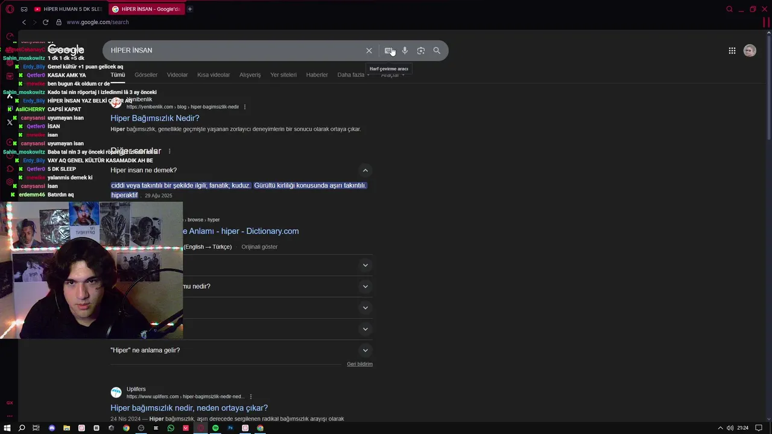
Task: Open Discord from the taskbar
Action: coord(52,428)
